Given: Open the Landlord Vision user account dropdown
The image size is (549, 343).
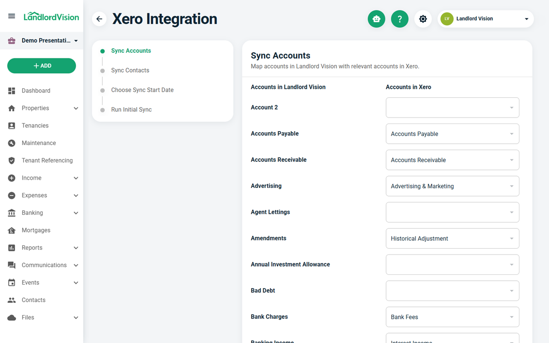Looking at the screenshot, I should pyautogui.click(x=486, y=19).
